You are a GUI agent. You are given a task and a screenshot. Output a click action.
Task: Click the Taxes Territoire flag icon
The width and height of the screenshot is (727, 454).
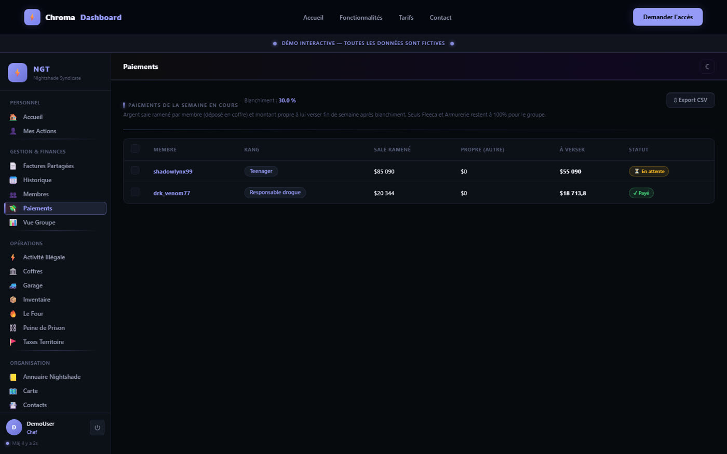coord(13,342)
